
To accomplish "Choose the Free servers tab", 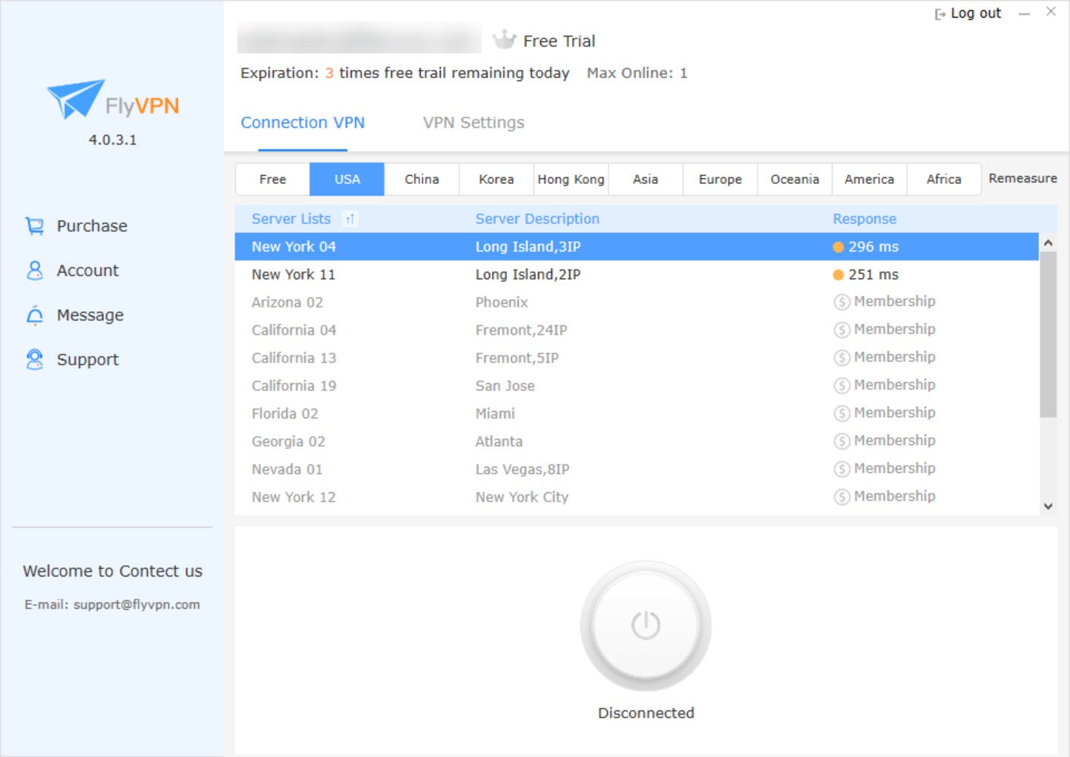I will coord(272,180).
